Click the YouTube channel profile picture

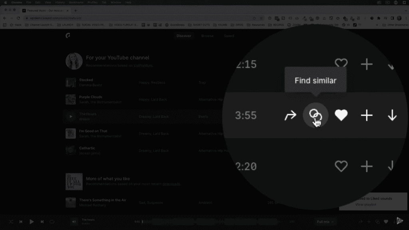74,61
